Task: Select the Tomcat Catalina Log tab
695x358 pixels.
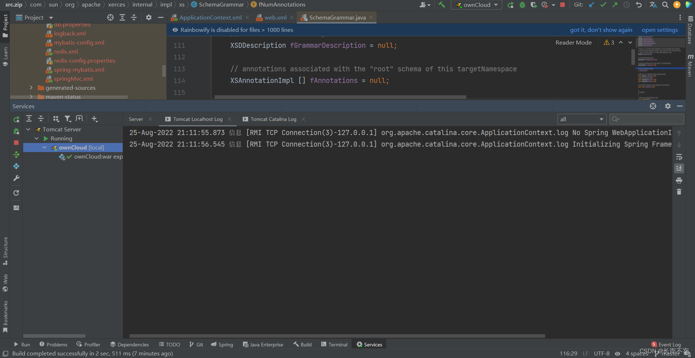Action: tap(273, 119)
